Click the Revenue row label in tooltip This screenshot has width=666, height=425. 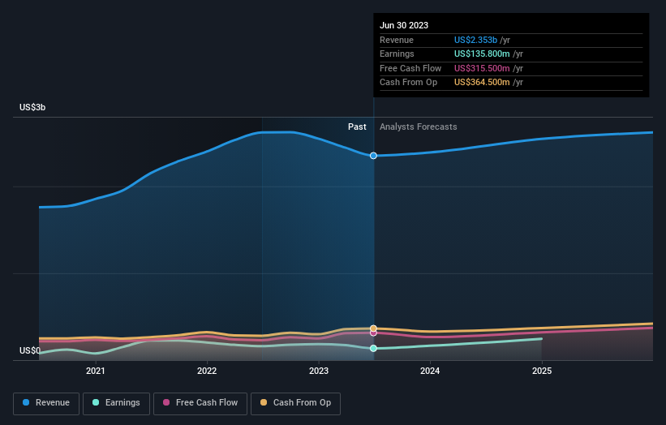(397, 40)
